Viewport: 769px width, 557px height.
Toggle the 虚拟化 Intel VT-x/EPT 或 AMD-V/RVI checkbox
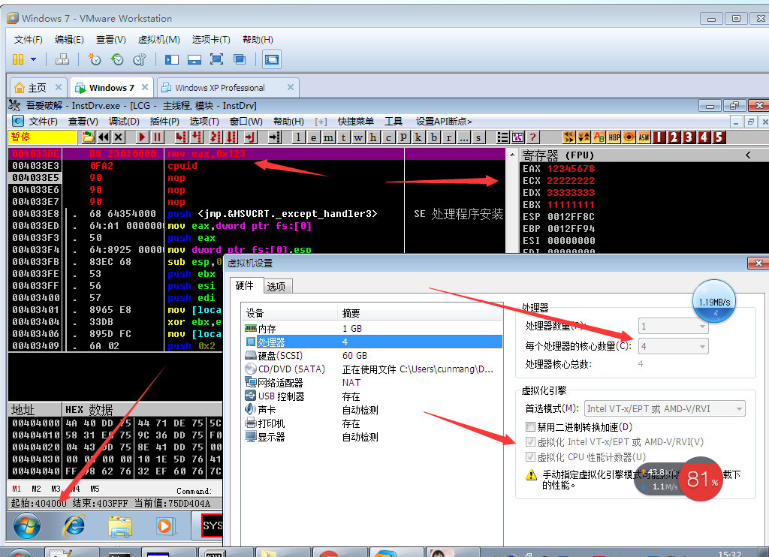tap(530, 442)
